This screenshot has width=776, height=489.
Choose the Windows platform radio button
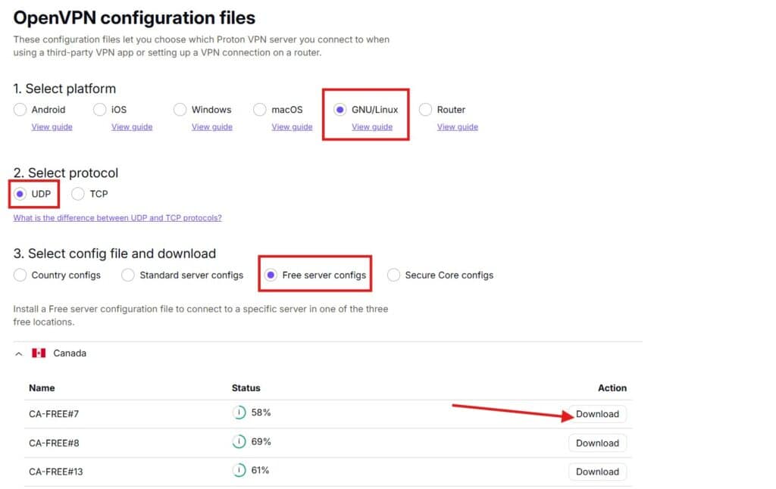[180, 110]
